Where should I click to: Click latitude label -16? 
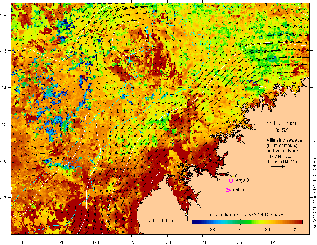tap(4, 161)
